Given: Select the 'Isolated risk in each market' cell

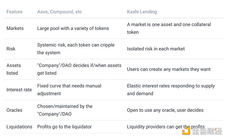Looking at the screenshot, I should tap(156, 49).
